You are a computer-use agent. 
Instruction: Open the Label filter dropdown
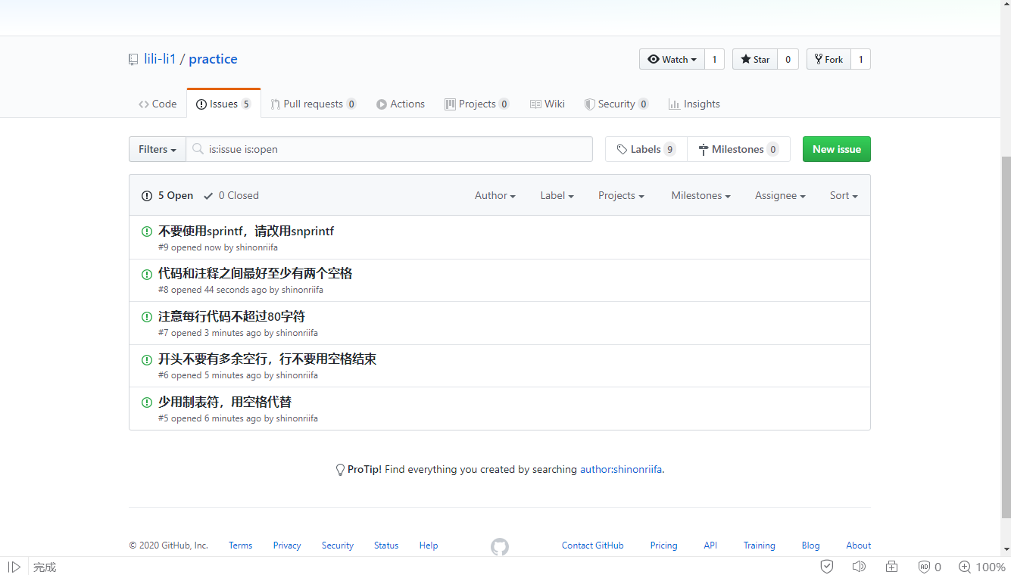pos(557,196)
